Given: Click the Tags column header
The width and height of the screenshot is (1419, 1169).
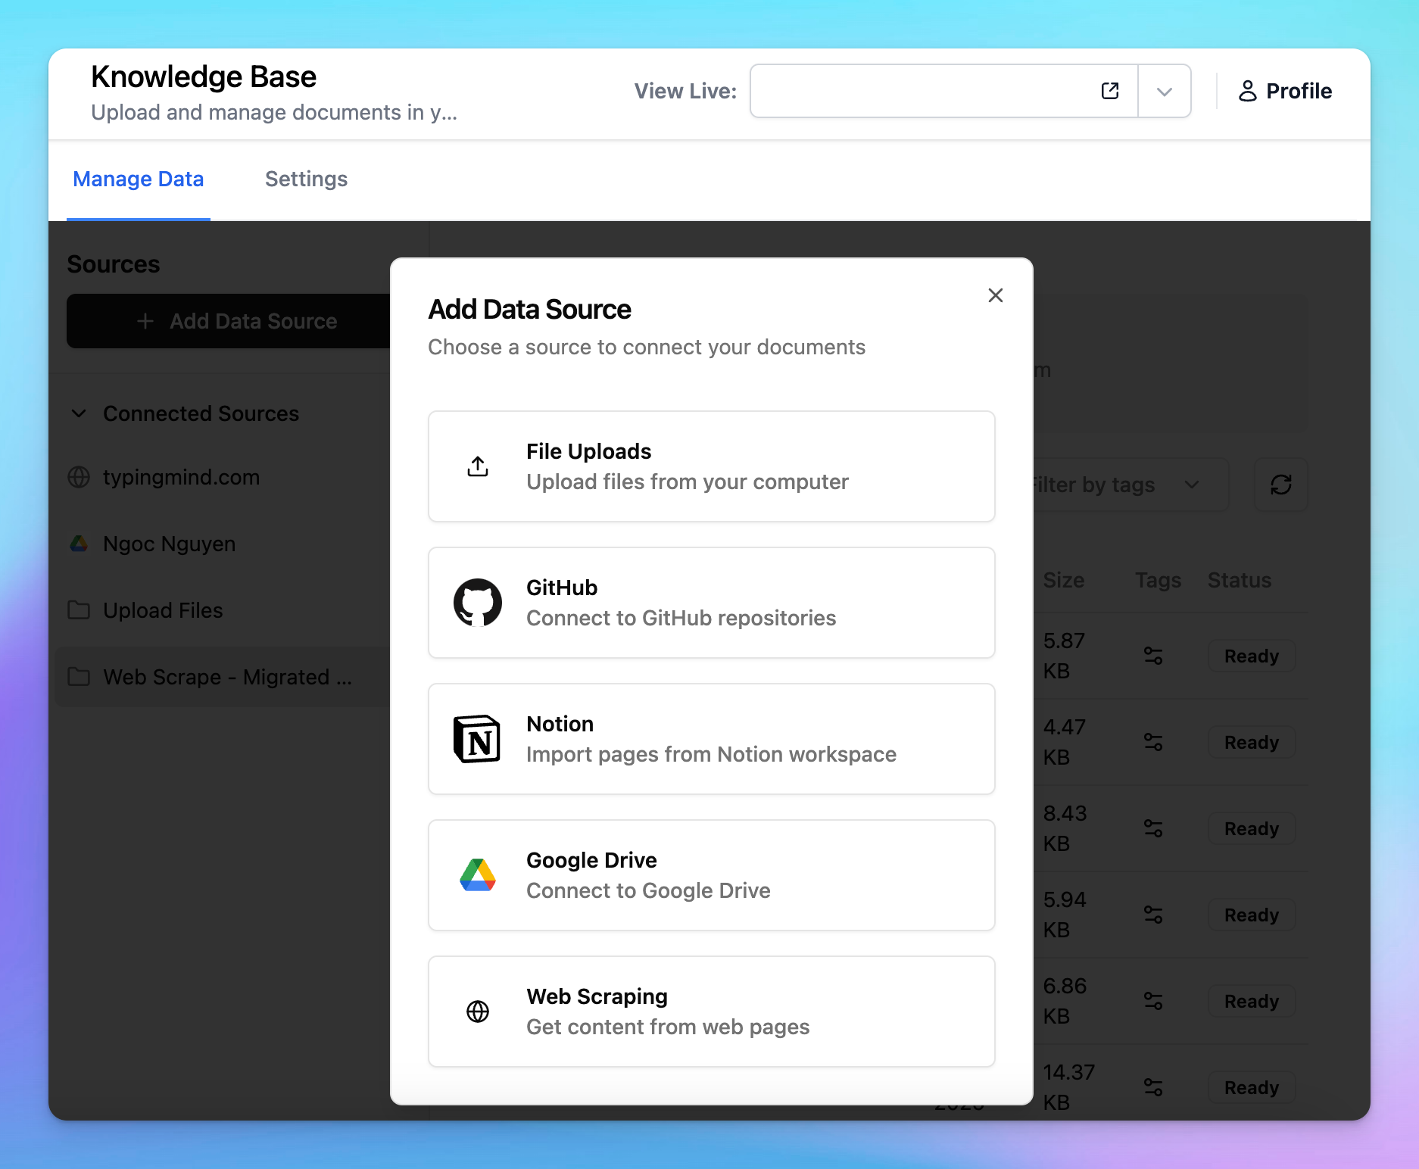Looking at the screenshot, I should (1158, 580).
